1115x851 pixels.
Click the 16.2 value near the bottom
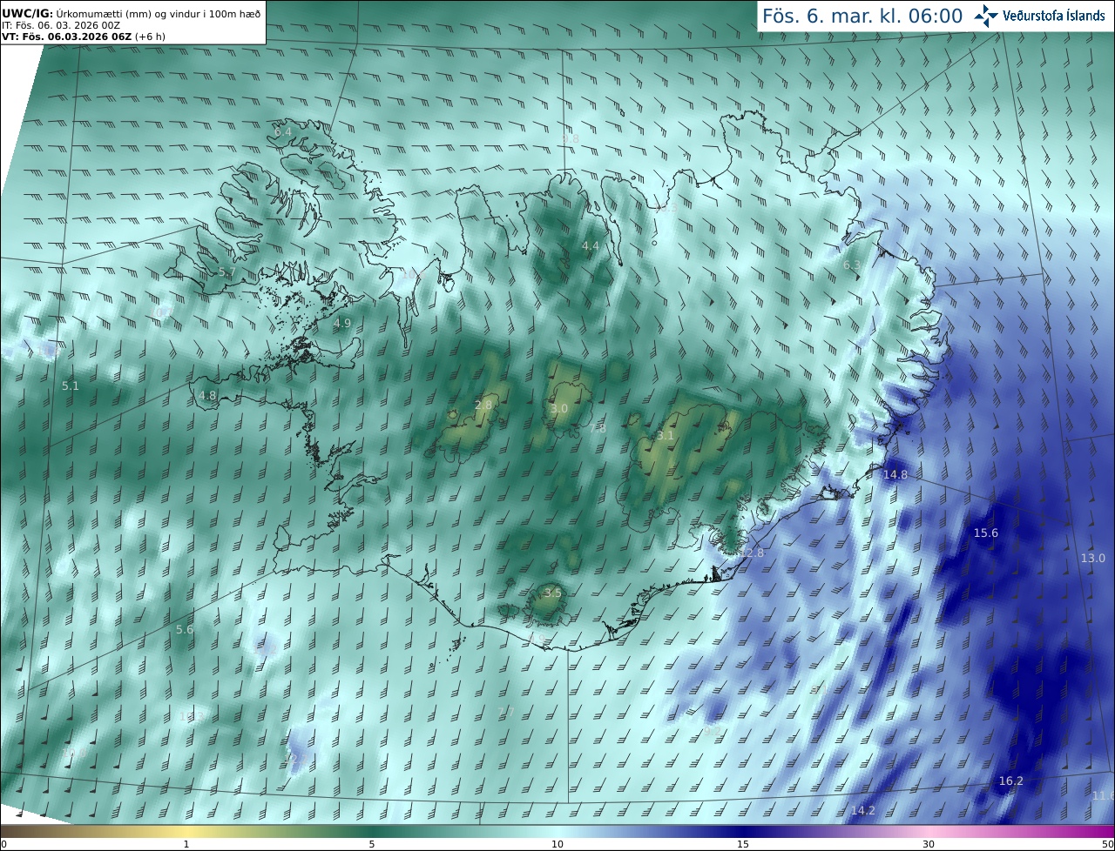point(1011,781)
